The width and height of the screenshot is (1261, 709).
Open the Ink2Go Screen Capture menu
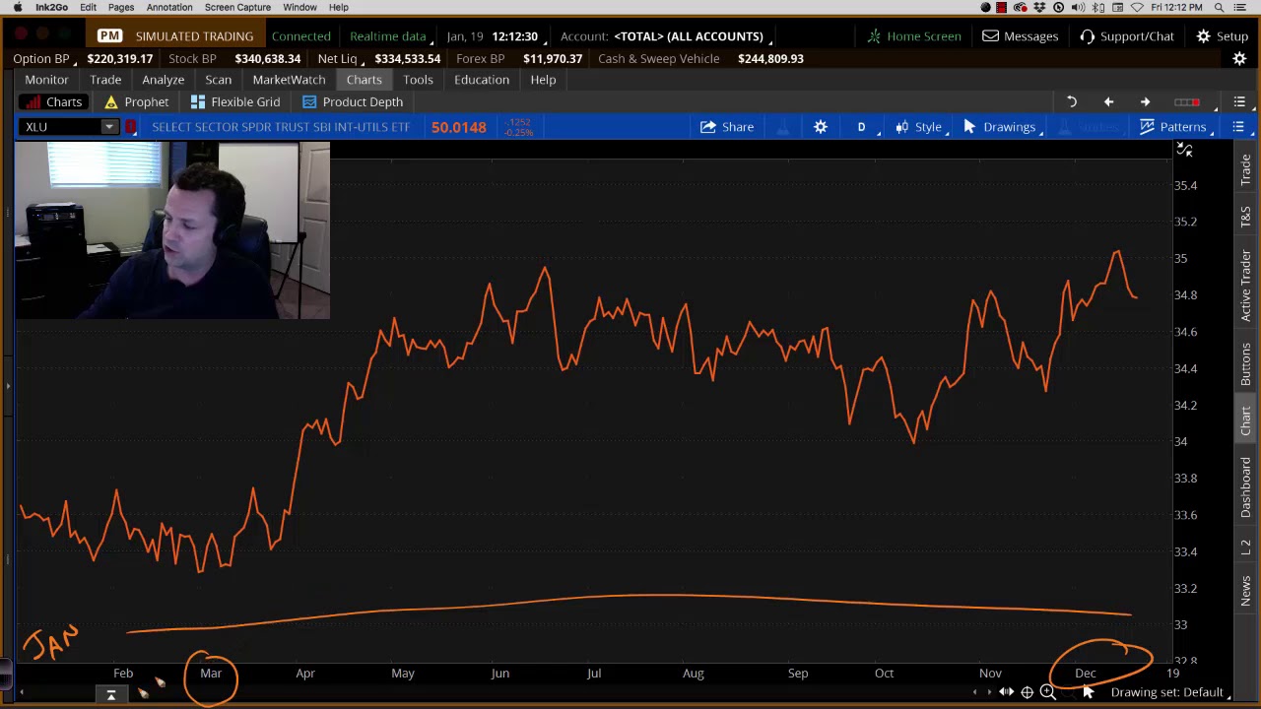[237, 7]
